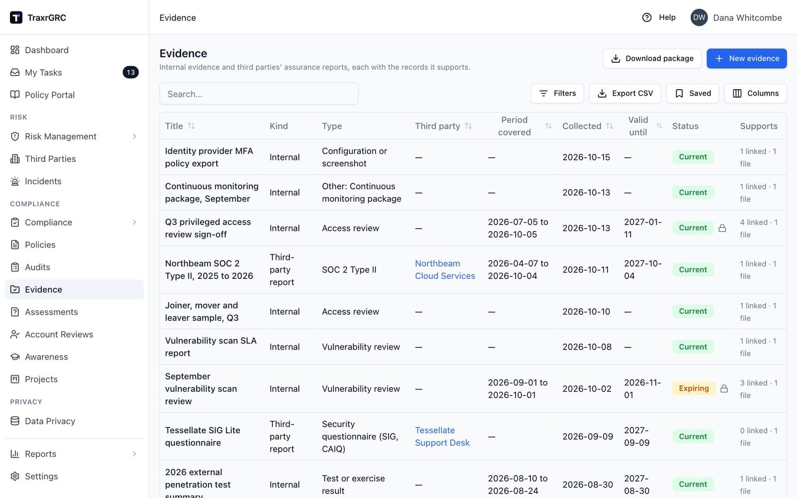Image resolution: width=797 pixels, height=498 pixels.
Task: Click the Incidents siren icon
Action: (x=15, y=181)
